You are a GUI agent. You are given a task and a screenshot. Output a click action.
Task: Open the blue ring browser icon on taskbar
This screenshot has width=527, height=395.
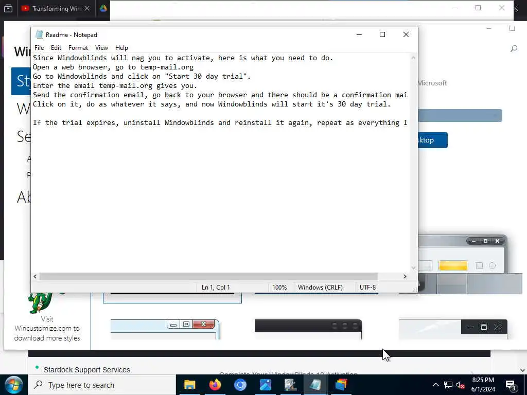(x=240, y=385)
